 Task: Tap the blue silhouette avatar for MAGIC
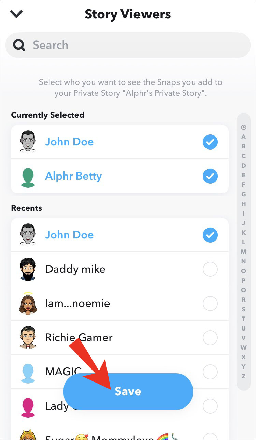28,372
